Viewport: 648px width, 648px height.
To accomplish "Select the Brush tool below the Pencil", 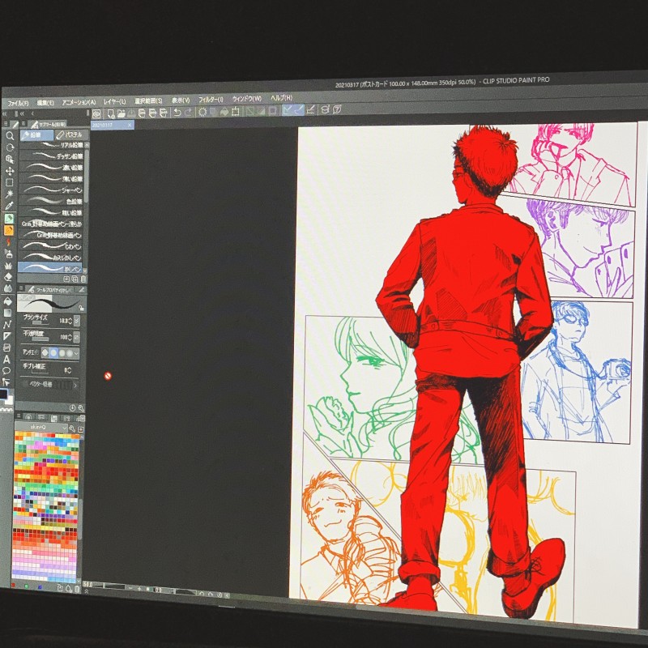I will tap(9, 241).
